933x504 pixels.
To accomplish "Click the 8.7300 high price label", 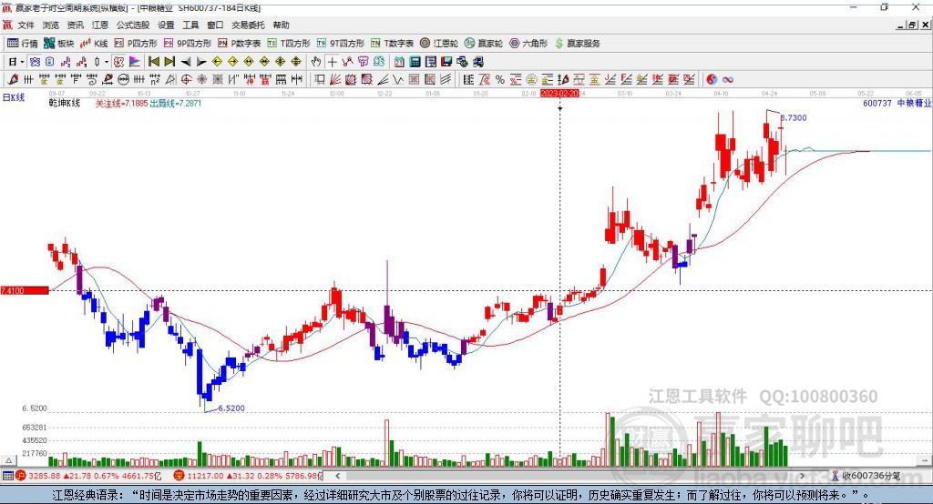I will coord(794,117).
